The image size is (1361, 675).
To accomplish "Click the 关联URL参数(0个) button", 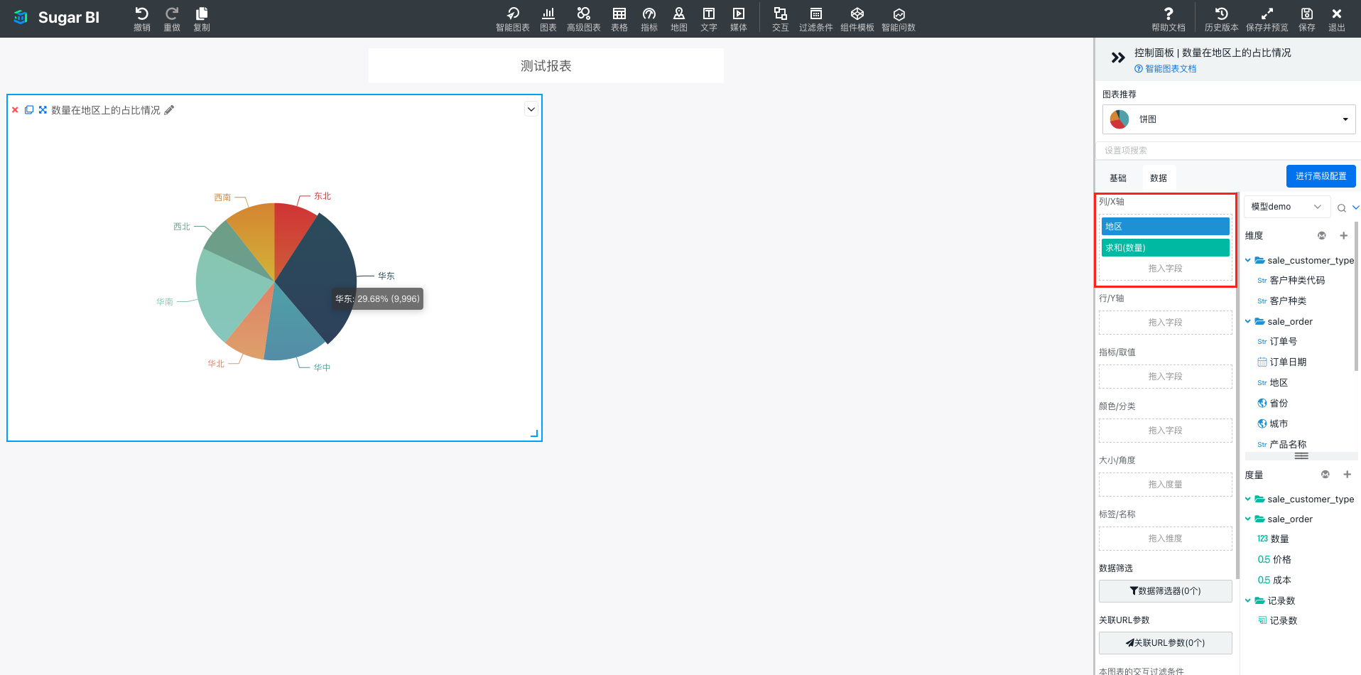I will pyautogui.click(x=1165, y=643).
